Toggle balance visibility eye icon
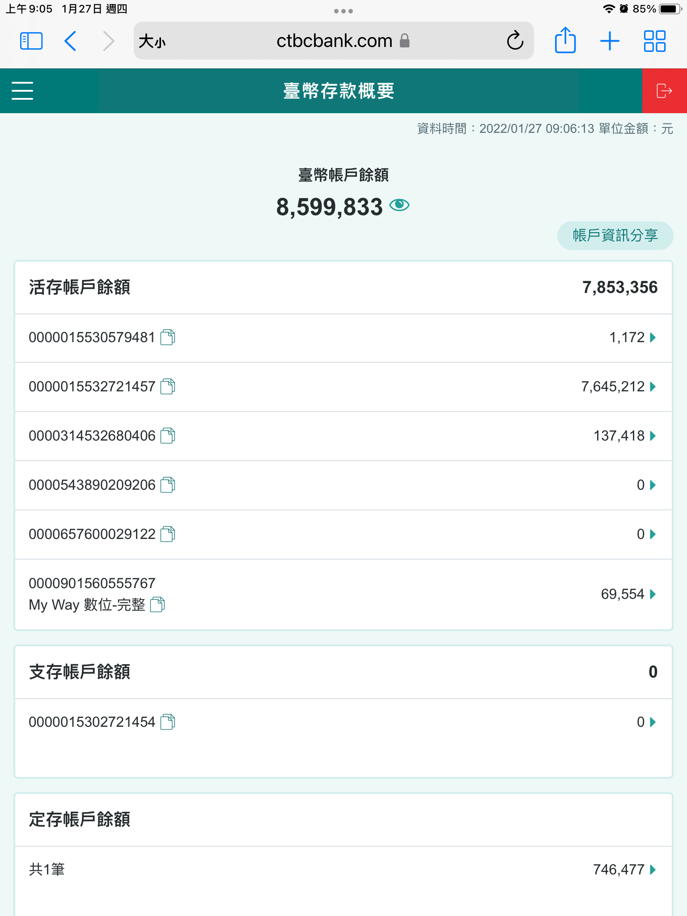This screenshot has height=916, width=687. pyautogui.click(x=399, y=205)
